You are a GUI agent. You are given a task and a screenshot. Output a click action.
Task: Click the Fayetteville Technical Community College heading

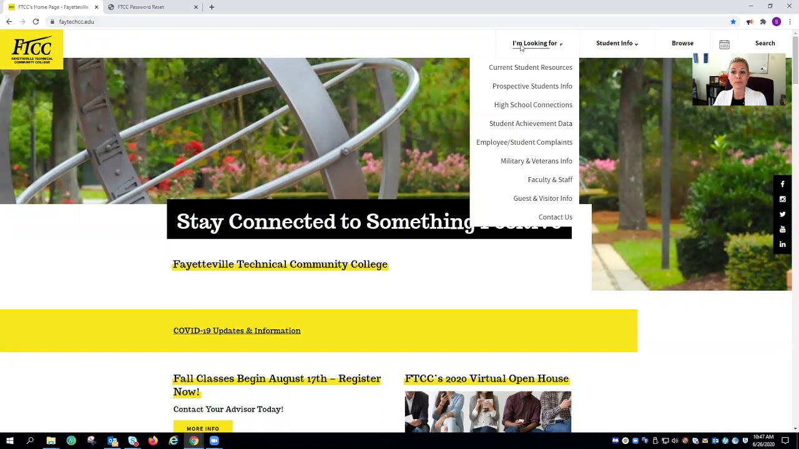click(280, 264)
